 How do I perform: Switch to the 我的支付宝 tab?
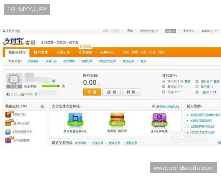17,52
